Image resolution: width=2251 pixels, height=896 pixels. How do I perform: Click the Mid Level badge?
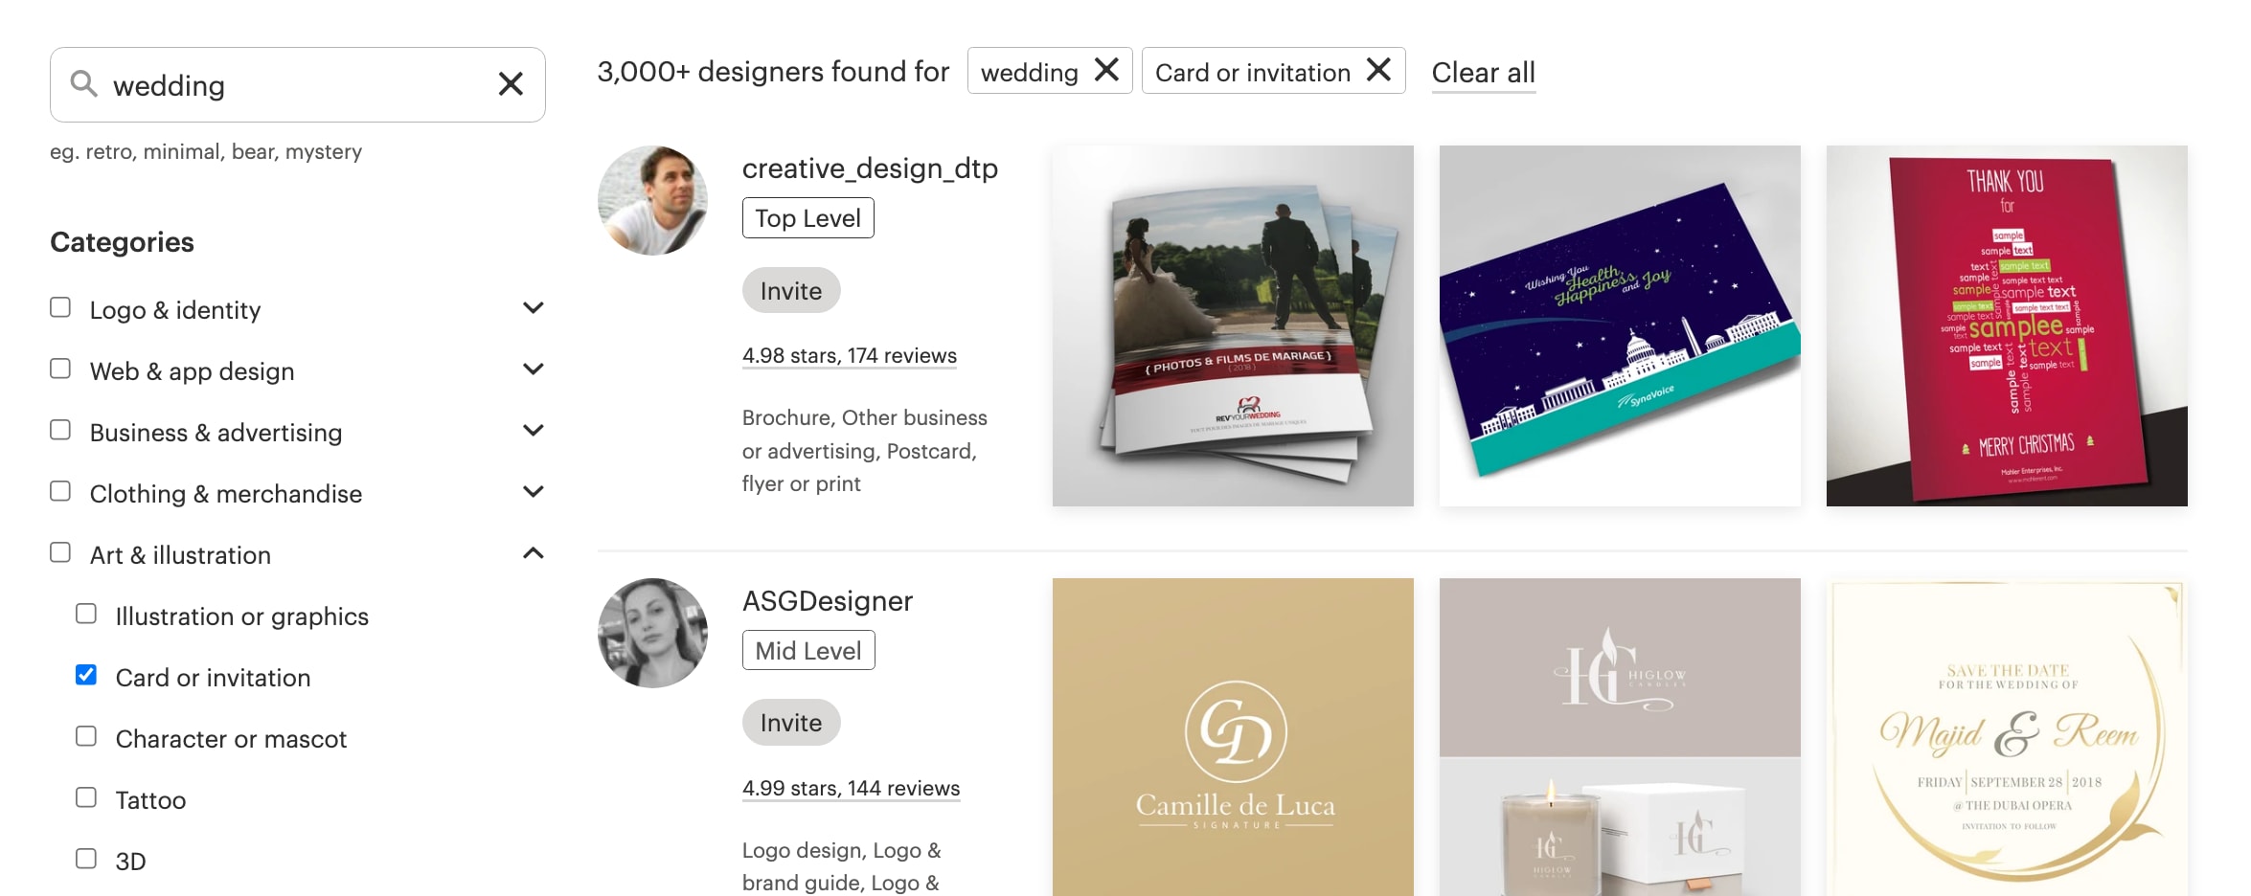click(x=807, y=650)
